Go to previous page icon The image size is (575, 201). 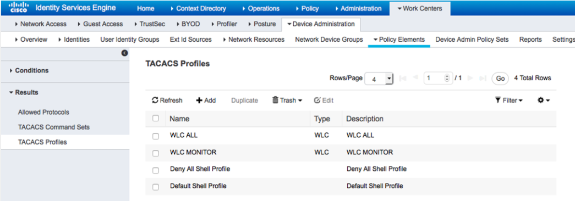[415, 78]
